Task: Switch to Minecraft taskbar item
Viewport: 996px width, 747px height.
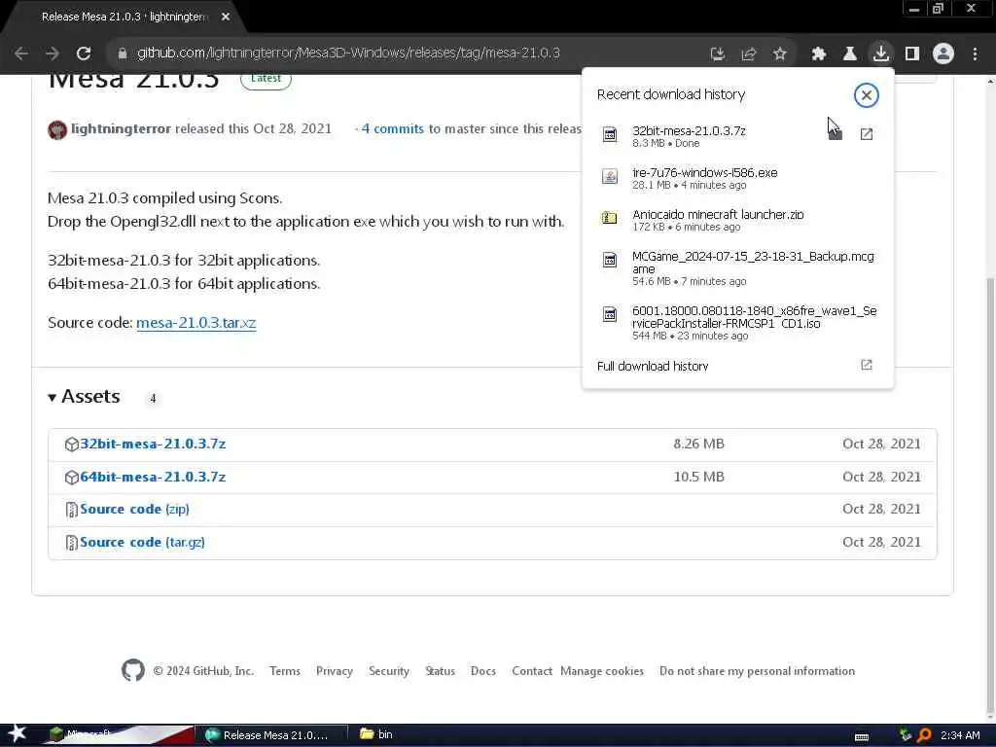Action: (118, 735)
